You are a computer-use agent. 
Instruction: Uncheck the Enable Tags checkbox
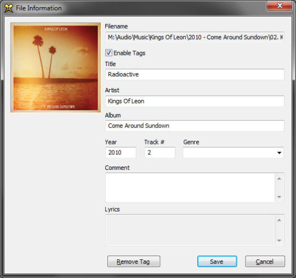pyautogui.click(x=109, y=53)
